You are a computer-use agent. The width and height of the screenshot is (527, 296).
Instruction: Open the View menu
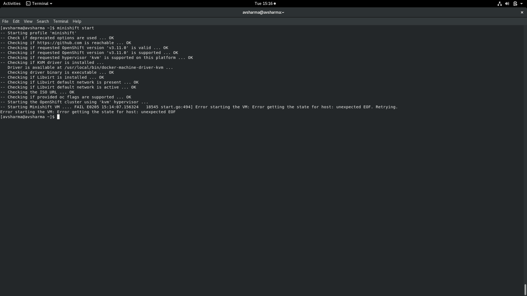pyautogui.click(x=28, y=21)
